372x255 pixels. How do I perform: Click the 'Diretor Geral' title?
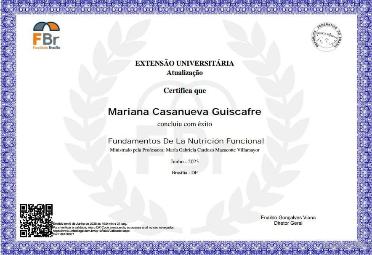click(288, 223)
